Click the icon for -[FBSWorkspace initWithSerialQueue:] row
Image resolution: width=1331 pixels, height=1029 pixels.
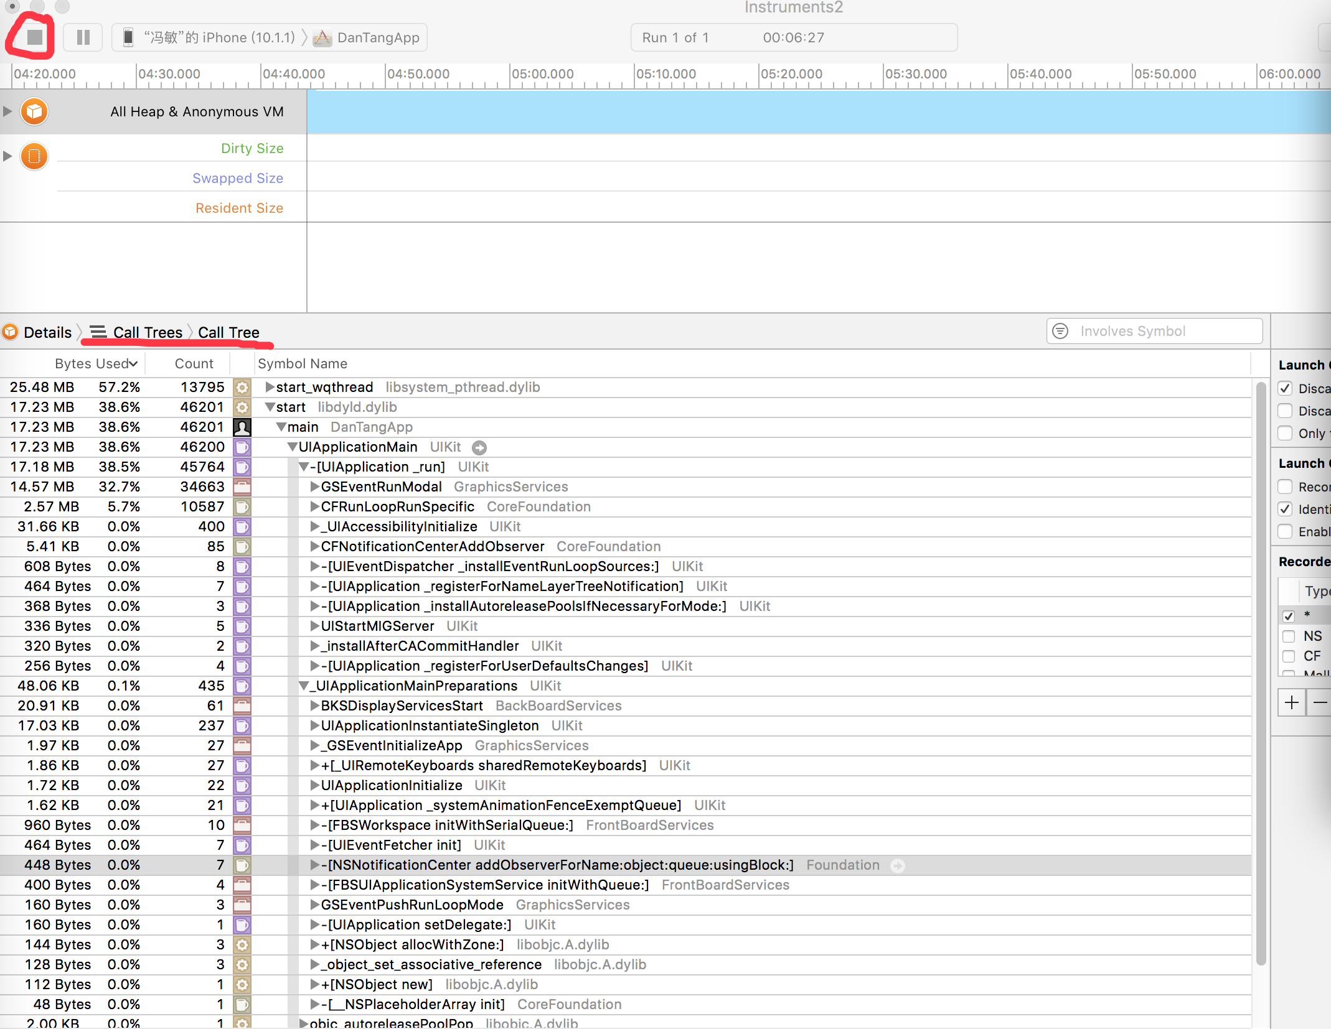[242, 825]
